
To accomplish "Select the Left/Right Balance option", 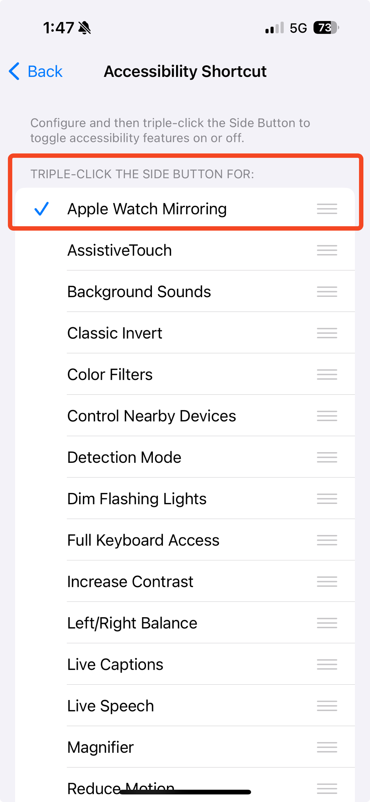I will pyautogui.click(x=132, y=623).
